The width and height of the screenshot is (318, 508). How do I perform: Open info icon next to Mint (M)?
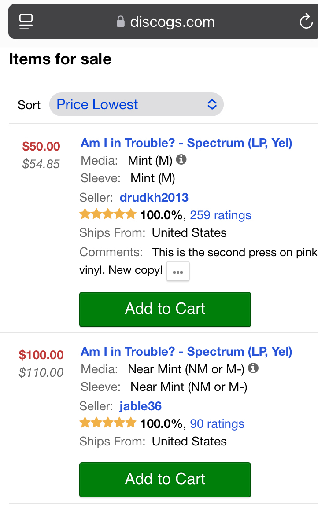(181, 160)
